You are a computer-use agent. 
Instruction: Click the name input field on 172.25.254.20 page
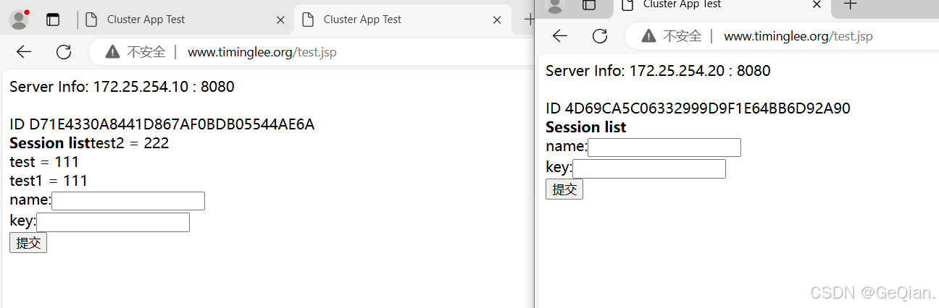(x=664, y=147)
